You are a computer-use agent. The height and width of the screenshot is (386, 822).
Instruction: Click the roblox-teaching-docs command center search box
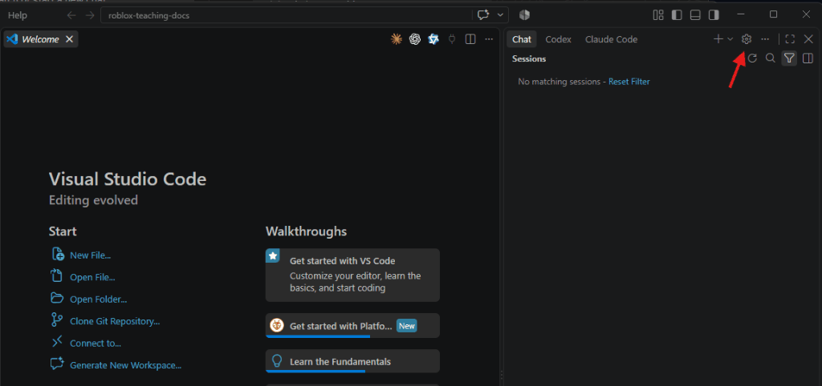coord(286,15)
